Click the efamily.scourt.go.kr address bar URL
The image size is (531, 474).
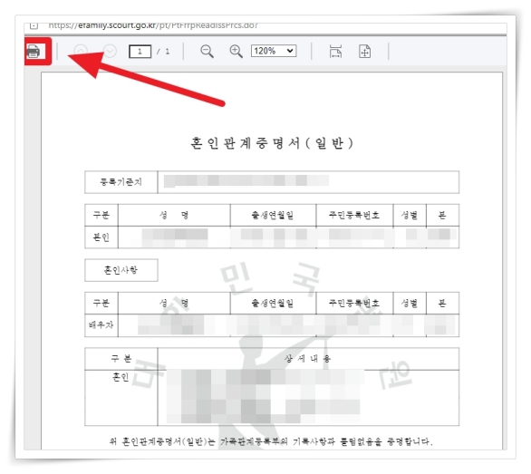(153, 25)
